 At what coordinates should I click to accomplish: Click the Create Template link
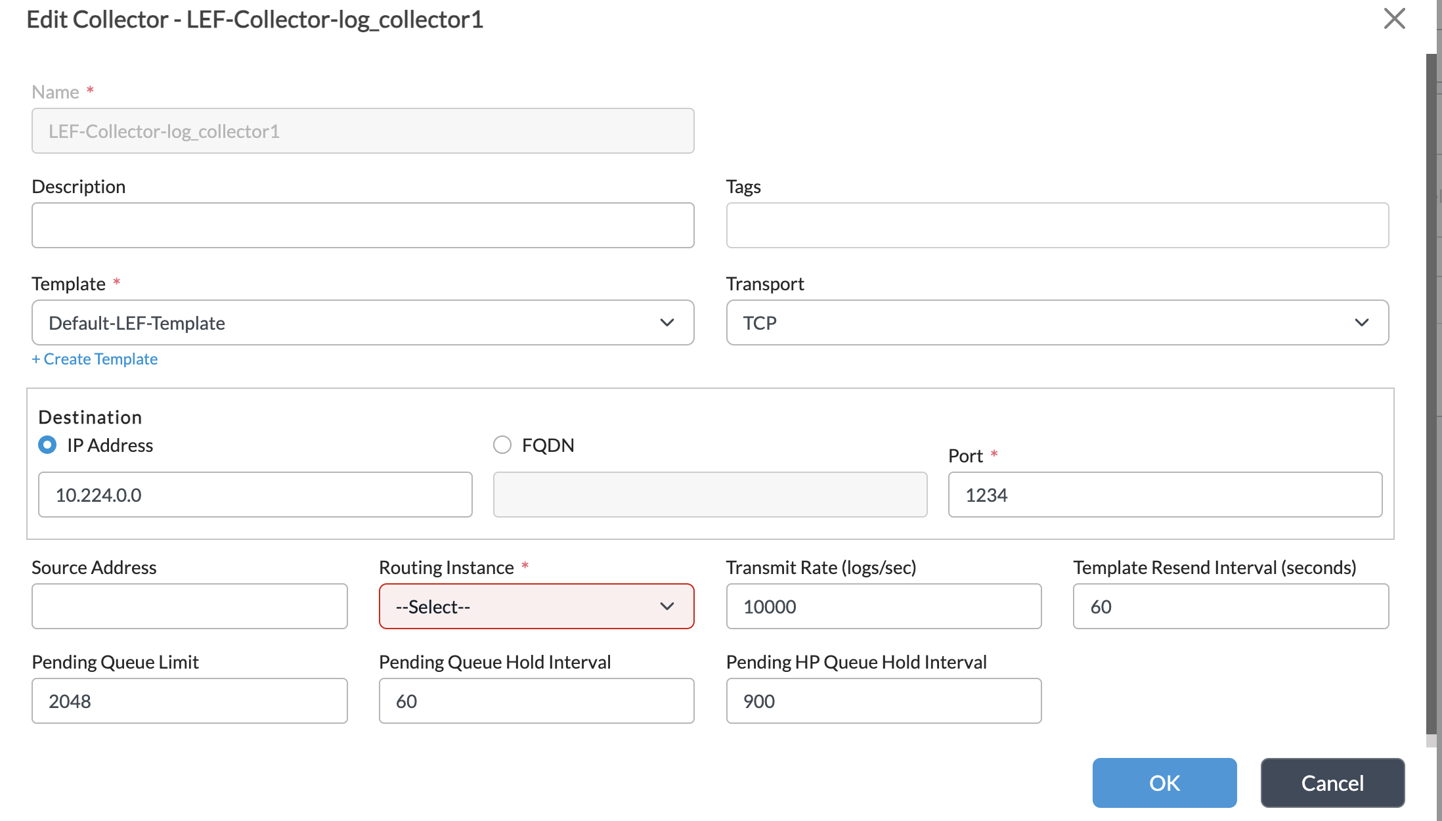pos(95,359)
